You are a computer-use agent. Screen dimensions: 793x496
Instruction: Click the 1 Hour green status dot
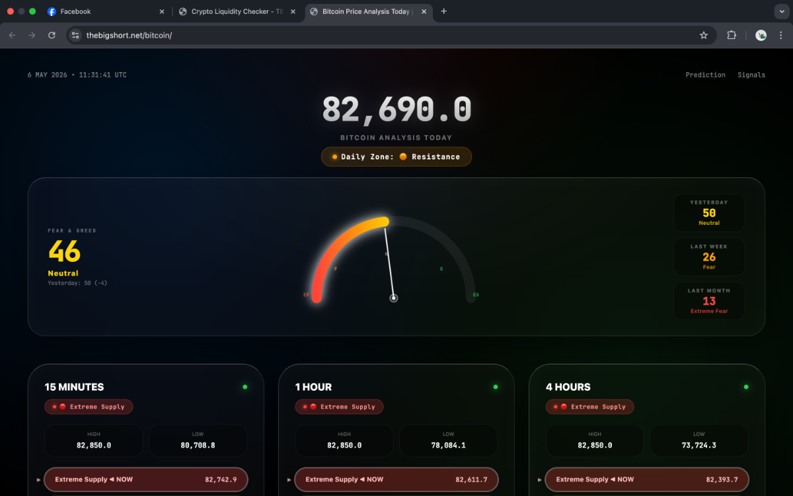[495, 387]
